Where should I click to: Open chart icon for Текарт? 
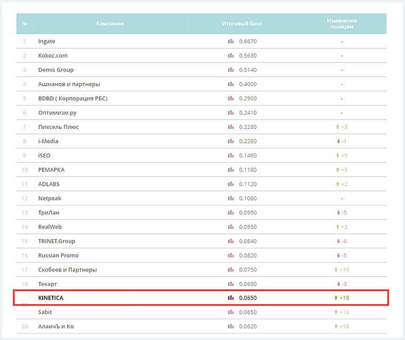pos(231,283)
